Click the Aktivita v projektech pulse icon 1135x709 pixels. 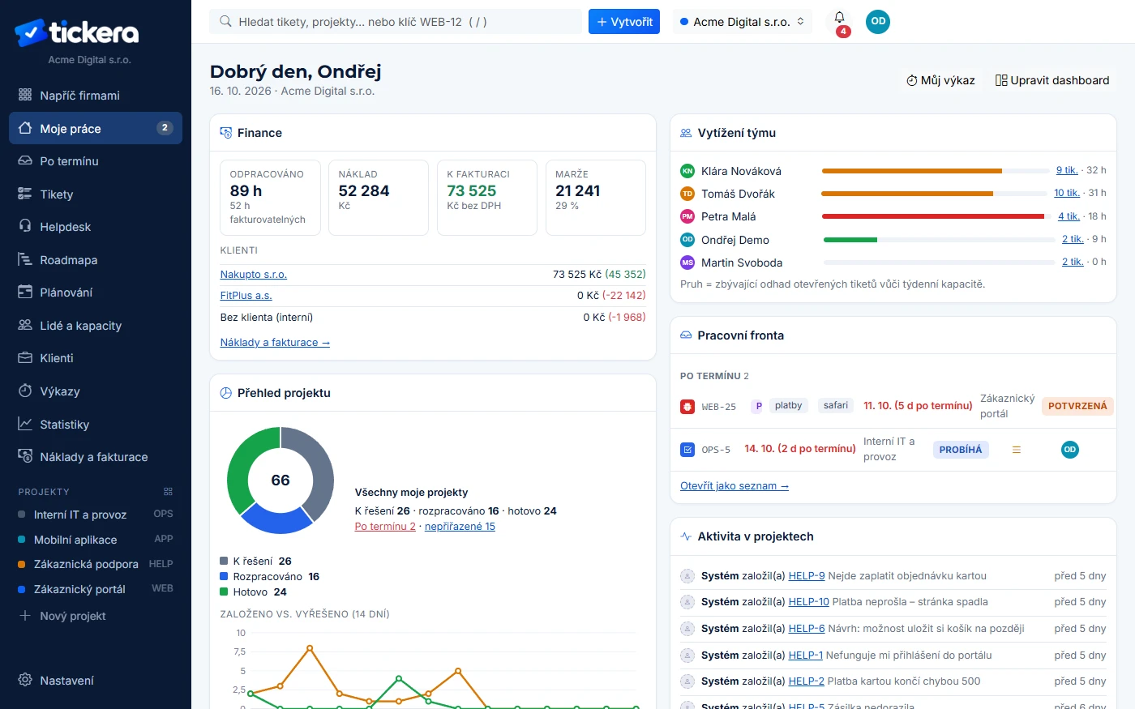coord(686,536)
